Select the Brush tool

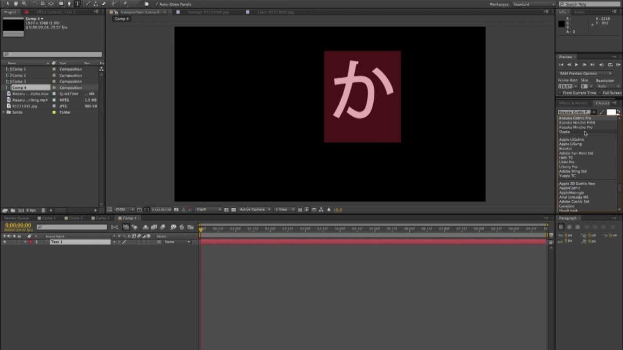(88, 4)
